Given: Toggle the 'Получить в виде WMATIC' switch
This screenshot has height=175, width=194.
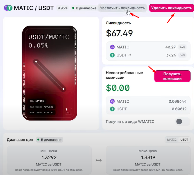Looking at the screenshot, I should tap(183, 121).
